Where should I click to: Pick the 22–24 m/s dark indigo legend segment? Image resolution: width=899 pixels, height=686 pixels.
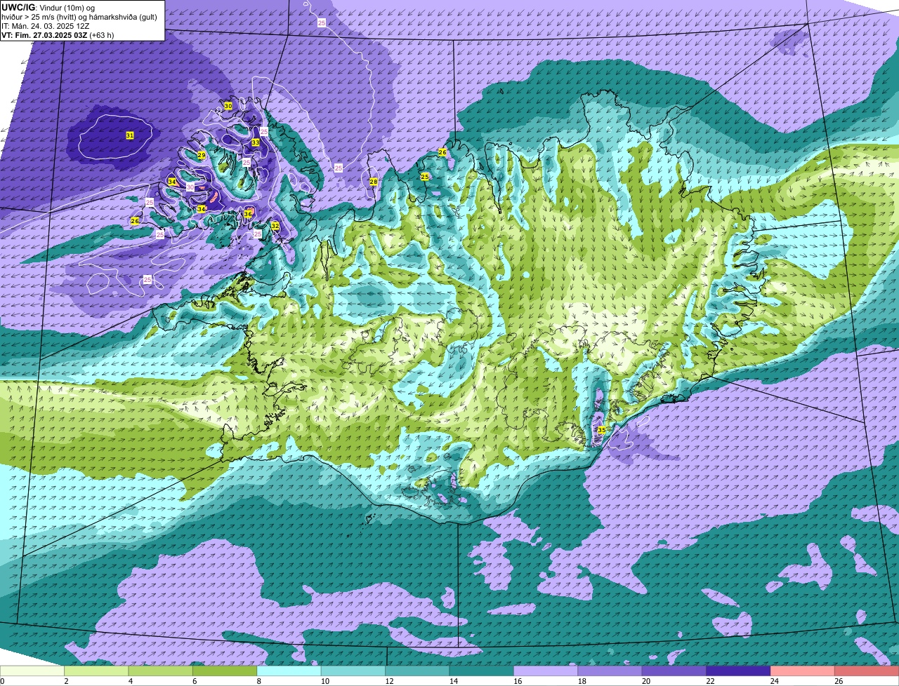point(738,671)
